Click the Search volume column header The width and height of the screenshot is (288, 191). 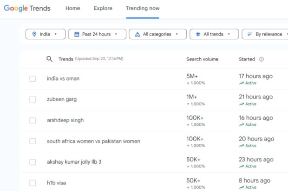click(x=203, y=59)
